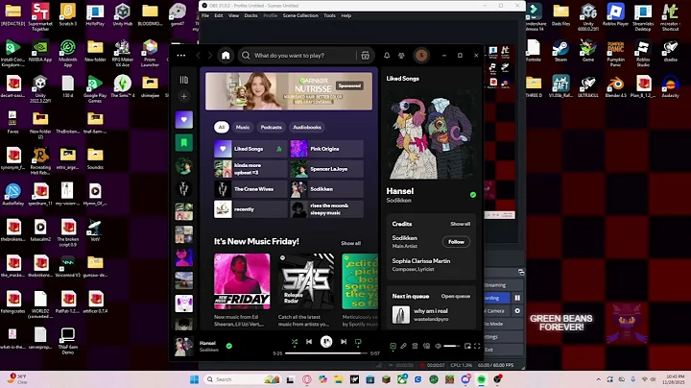
Task: Open Spotify profile avatar menu
Action: pyautogui.click(x=421, y=56)
